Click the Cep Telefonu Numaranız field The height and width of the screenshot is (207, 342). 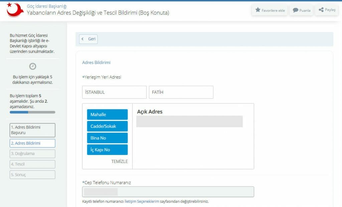(x=168, y=192)
